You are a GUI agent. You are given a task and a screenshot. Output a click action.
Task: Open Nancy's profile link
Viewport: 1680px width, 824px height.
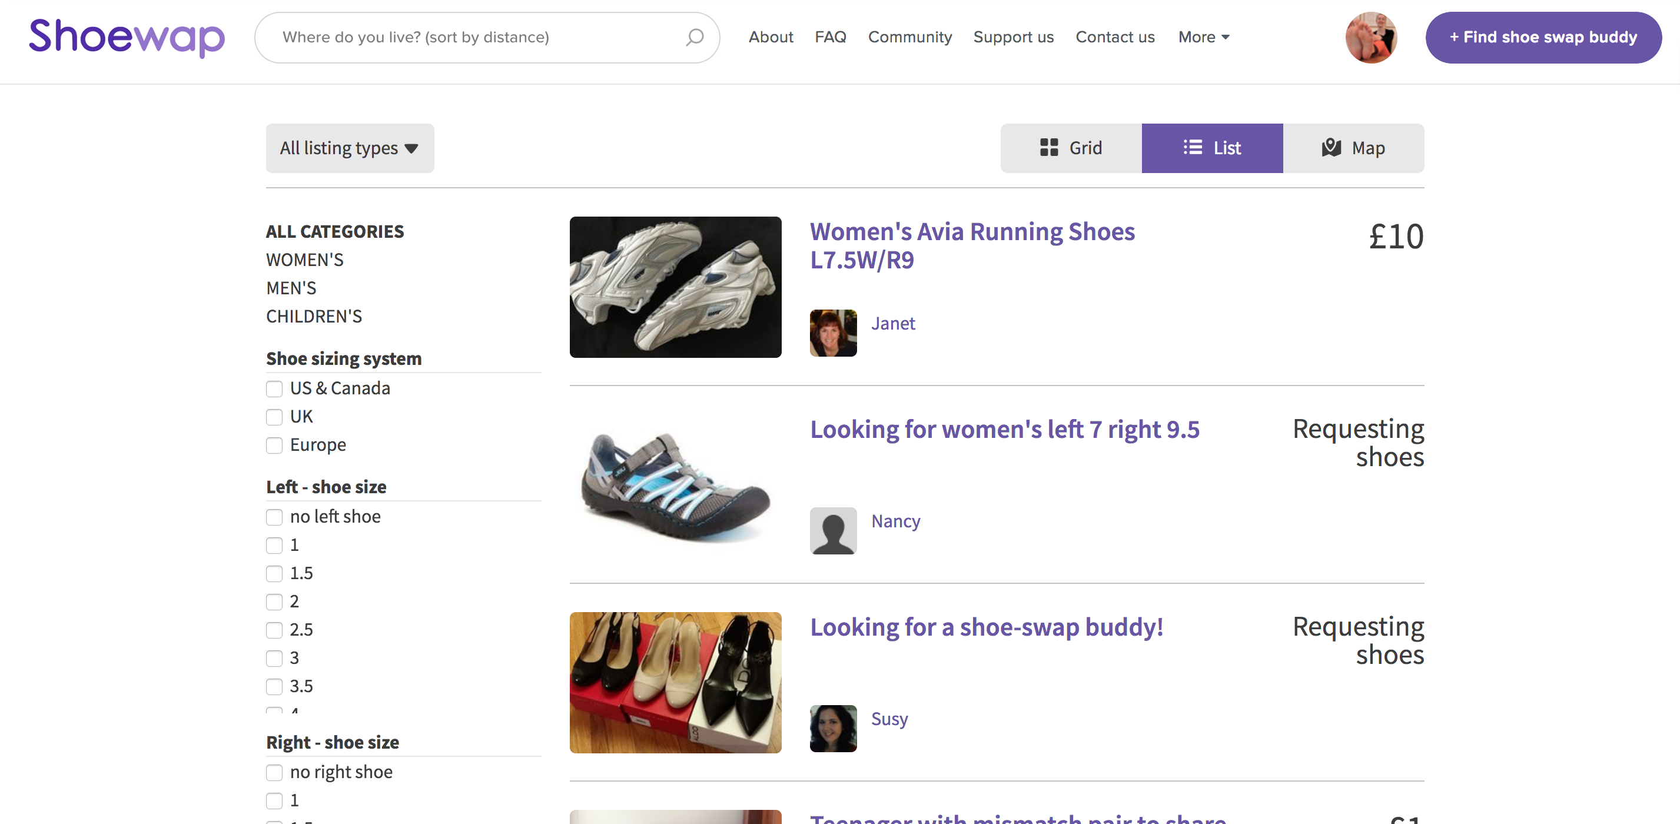point(895,521)
